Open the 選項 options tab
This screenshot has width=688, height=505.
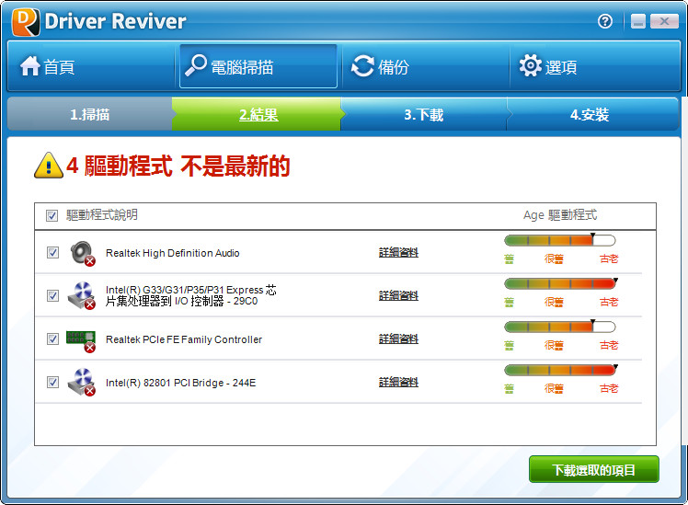pyautogui.click(x=594, y=66)
